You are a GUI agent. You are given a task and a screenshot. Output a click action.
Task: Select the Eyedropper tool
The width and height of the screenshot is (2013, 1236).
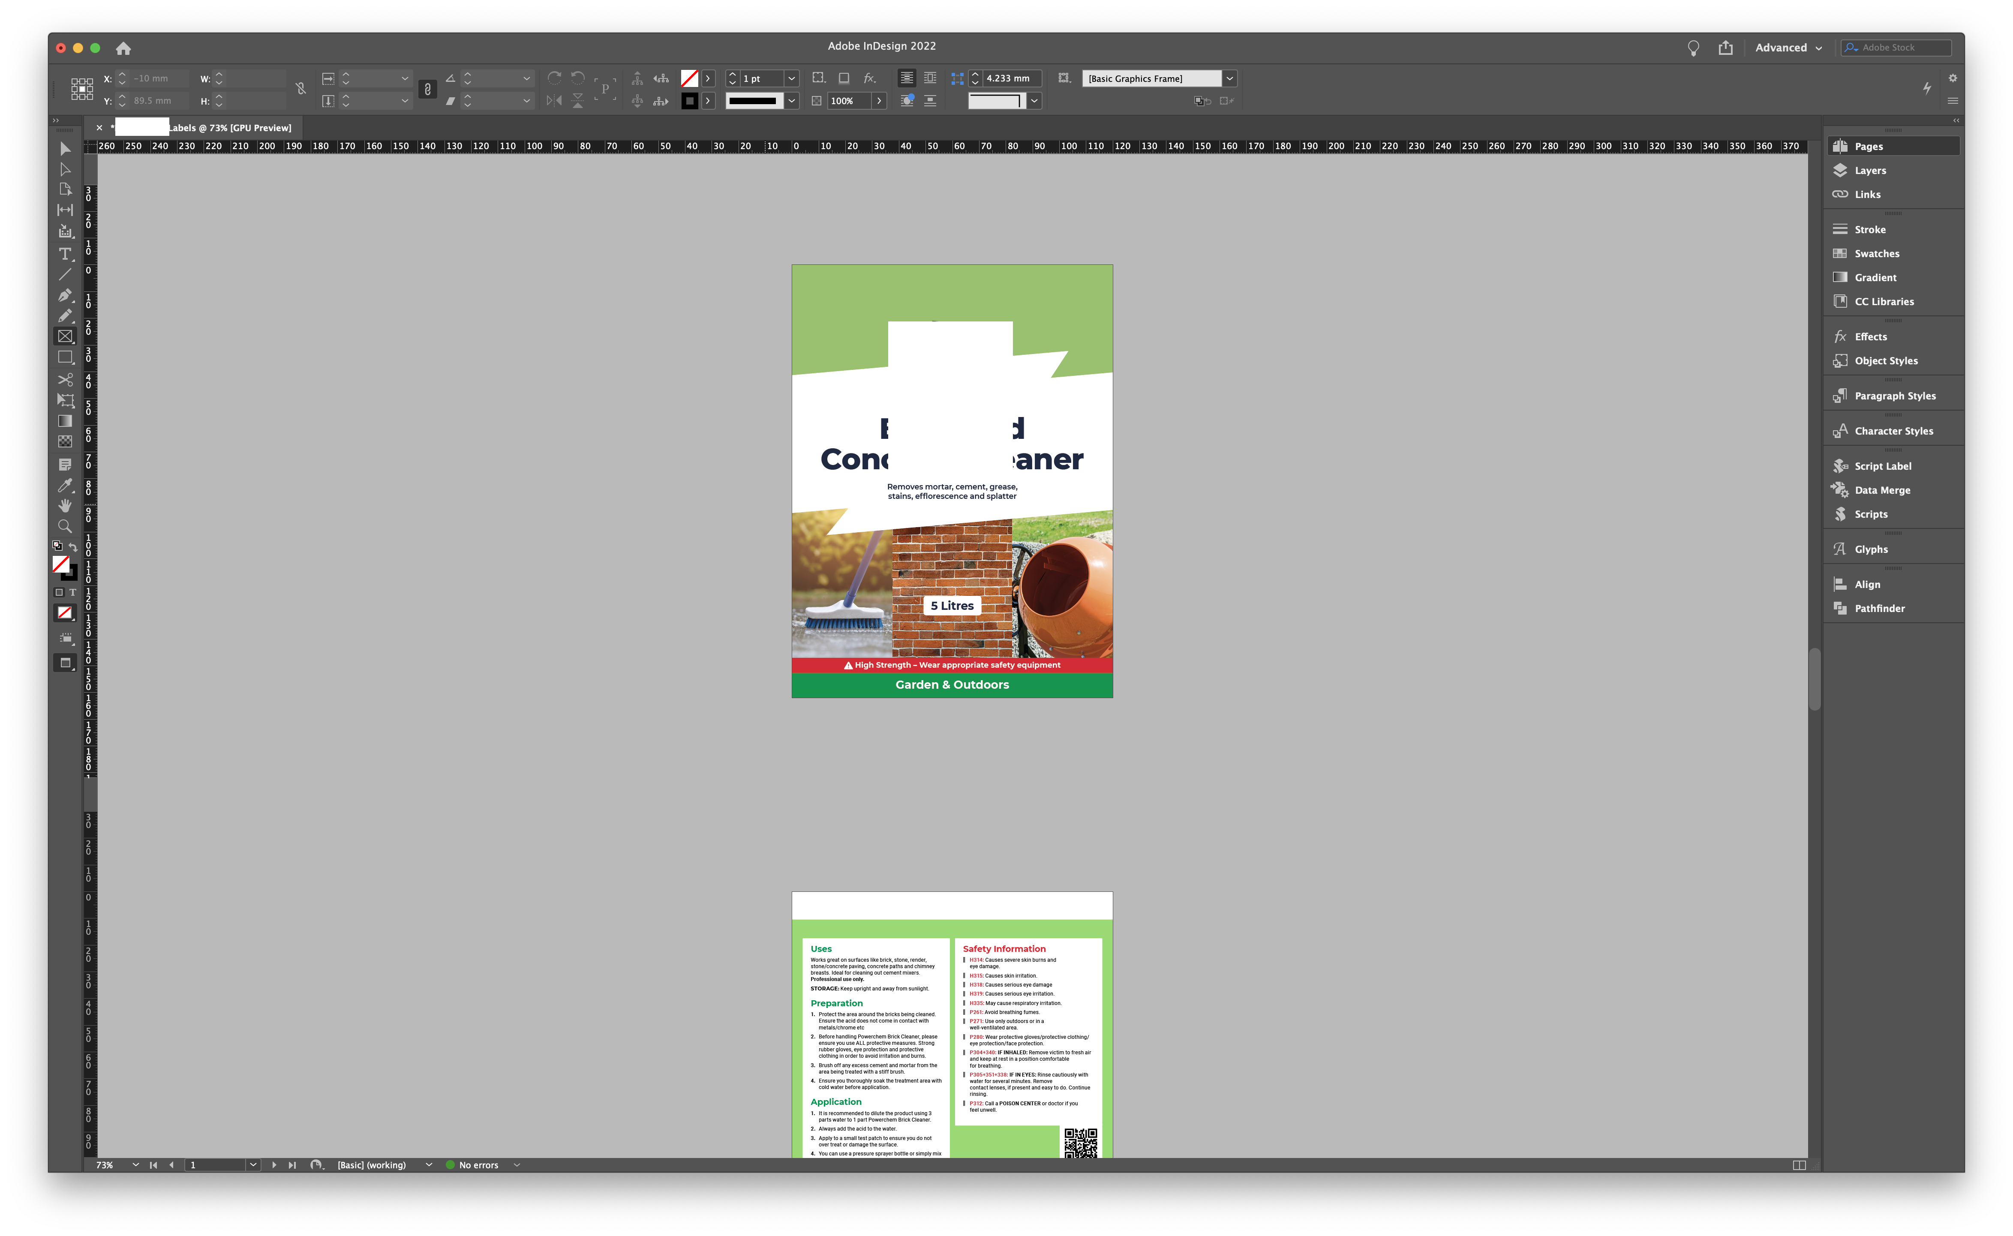click(65, 485)
